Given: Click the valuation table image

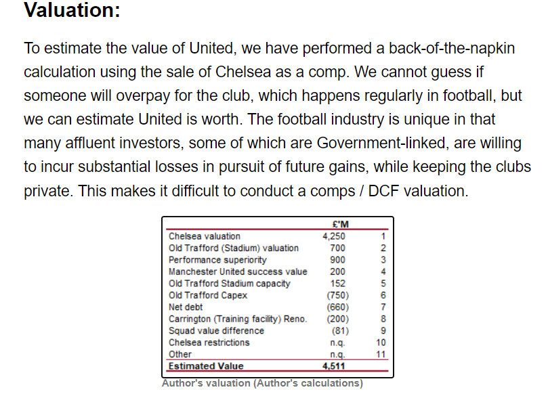Looking at the screenshot, I should (278, 297).
